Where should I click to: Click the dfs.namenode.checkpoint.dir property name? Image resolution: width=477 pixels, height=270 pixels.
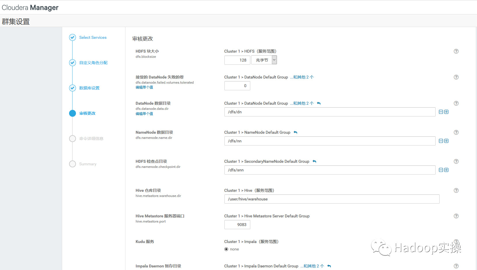[158, 167]
